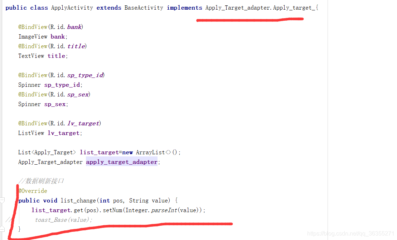Click list_target in the field declaration

(x=99, y=152)
